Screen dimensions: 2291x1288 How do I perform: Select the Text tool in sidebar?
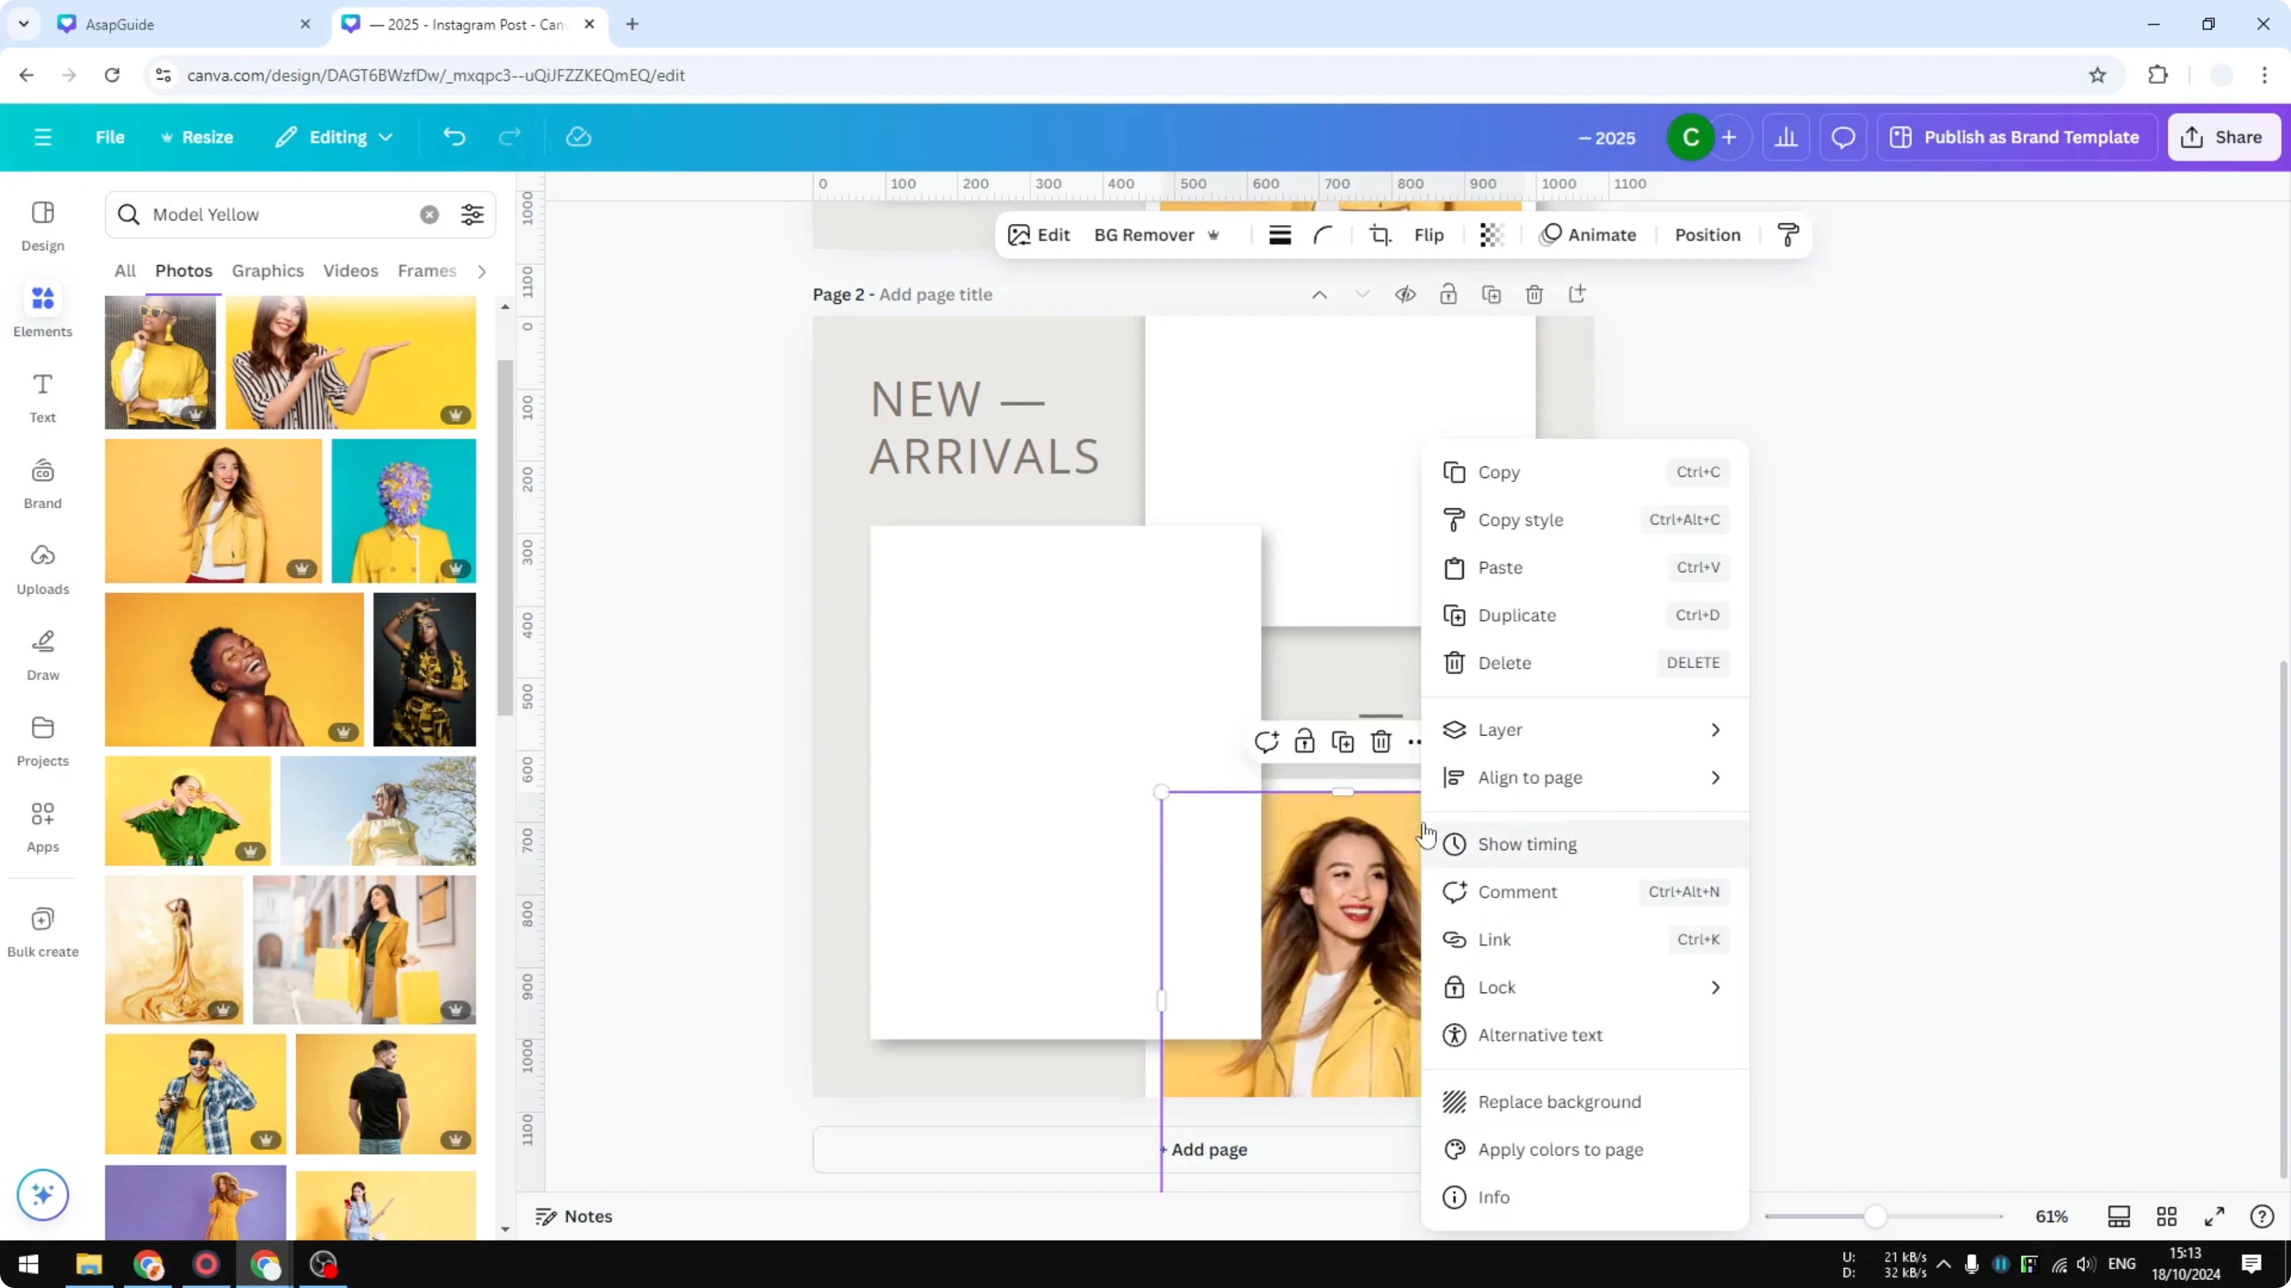point(42,396)
